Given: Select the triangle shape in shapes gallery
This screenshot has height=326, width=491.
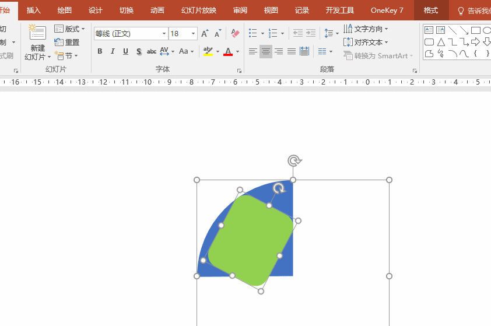Looking at the screenshot, I should pyautogui.click(x=441, y=42).
